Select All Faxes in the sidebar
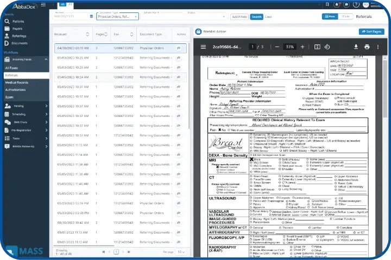This screenshot has width=391, height=260. tap(11, 67)
